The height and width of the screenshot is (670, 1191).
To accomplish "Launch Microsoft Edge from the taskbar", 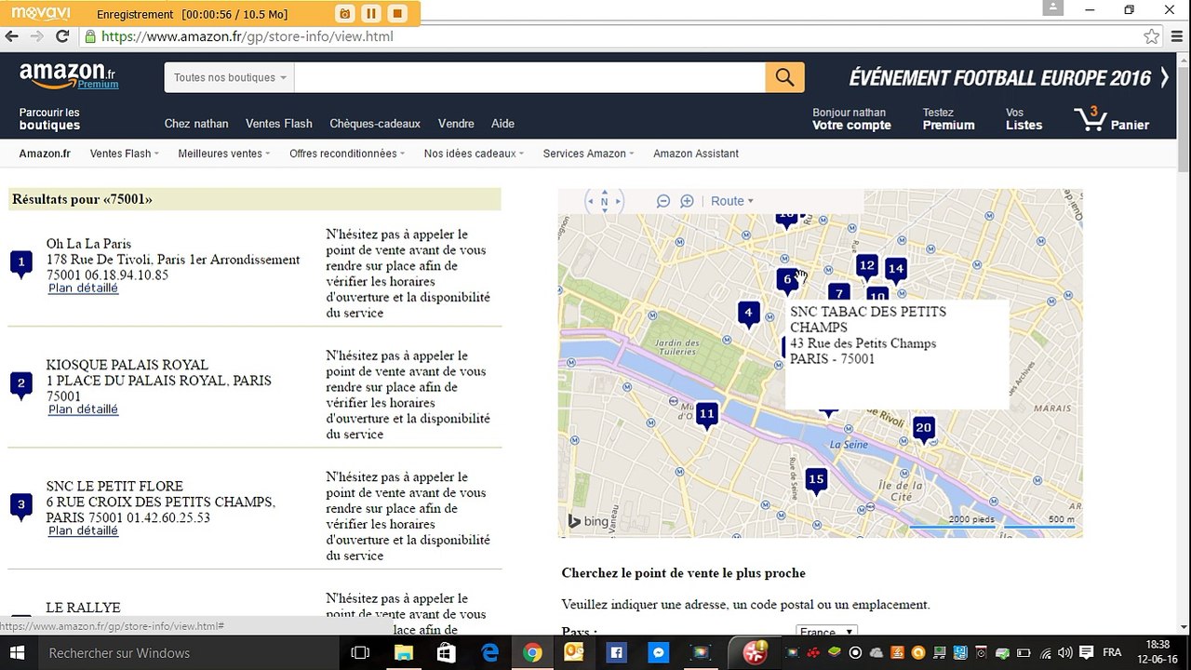I will tap(489, 653).
